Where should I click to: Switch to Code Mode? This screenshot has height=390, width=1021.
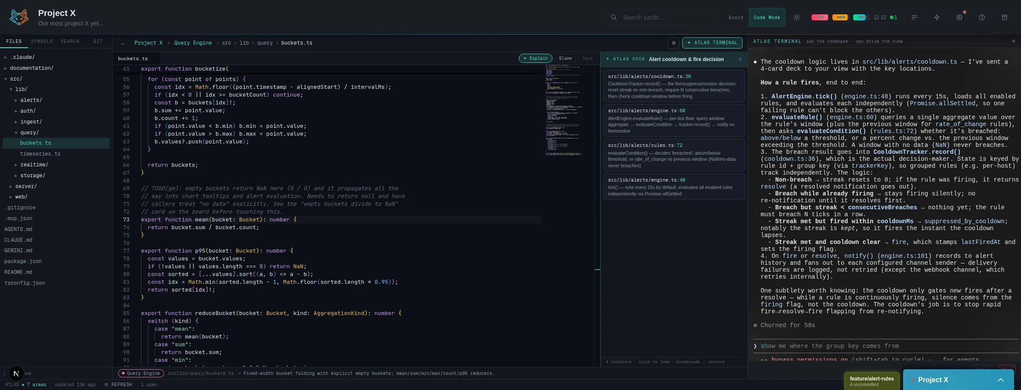(x=767, y=18)
